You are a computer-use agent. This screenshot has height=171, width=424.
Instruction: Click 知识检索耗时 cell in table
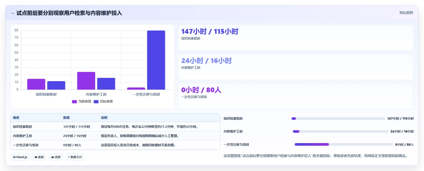(22, 127)
